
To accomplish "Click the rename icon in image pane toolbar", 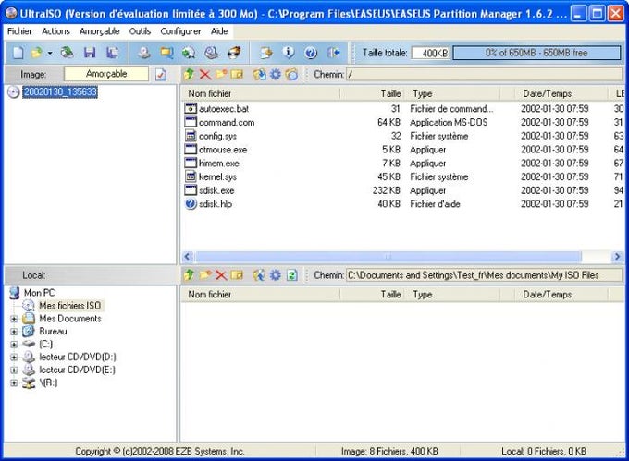I will click(237, 74).
